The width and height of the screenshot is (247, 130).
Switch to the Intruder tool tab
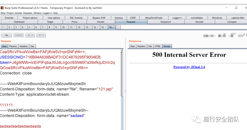pos(101,22)
